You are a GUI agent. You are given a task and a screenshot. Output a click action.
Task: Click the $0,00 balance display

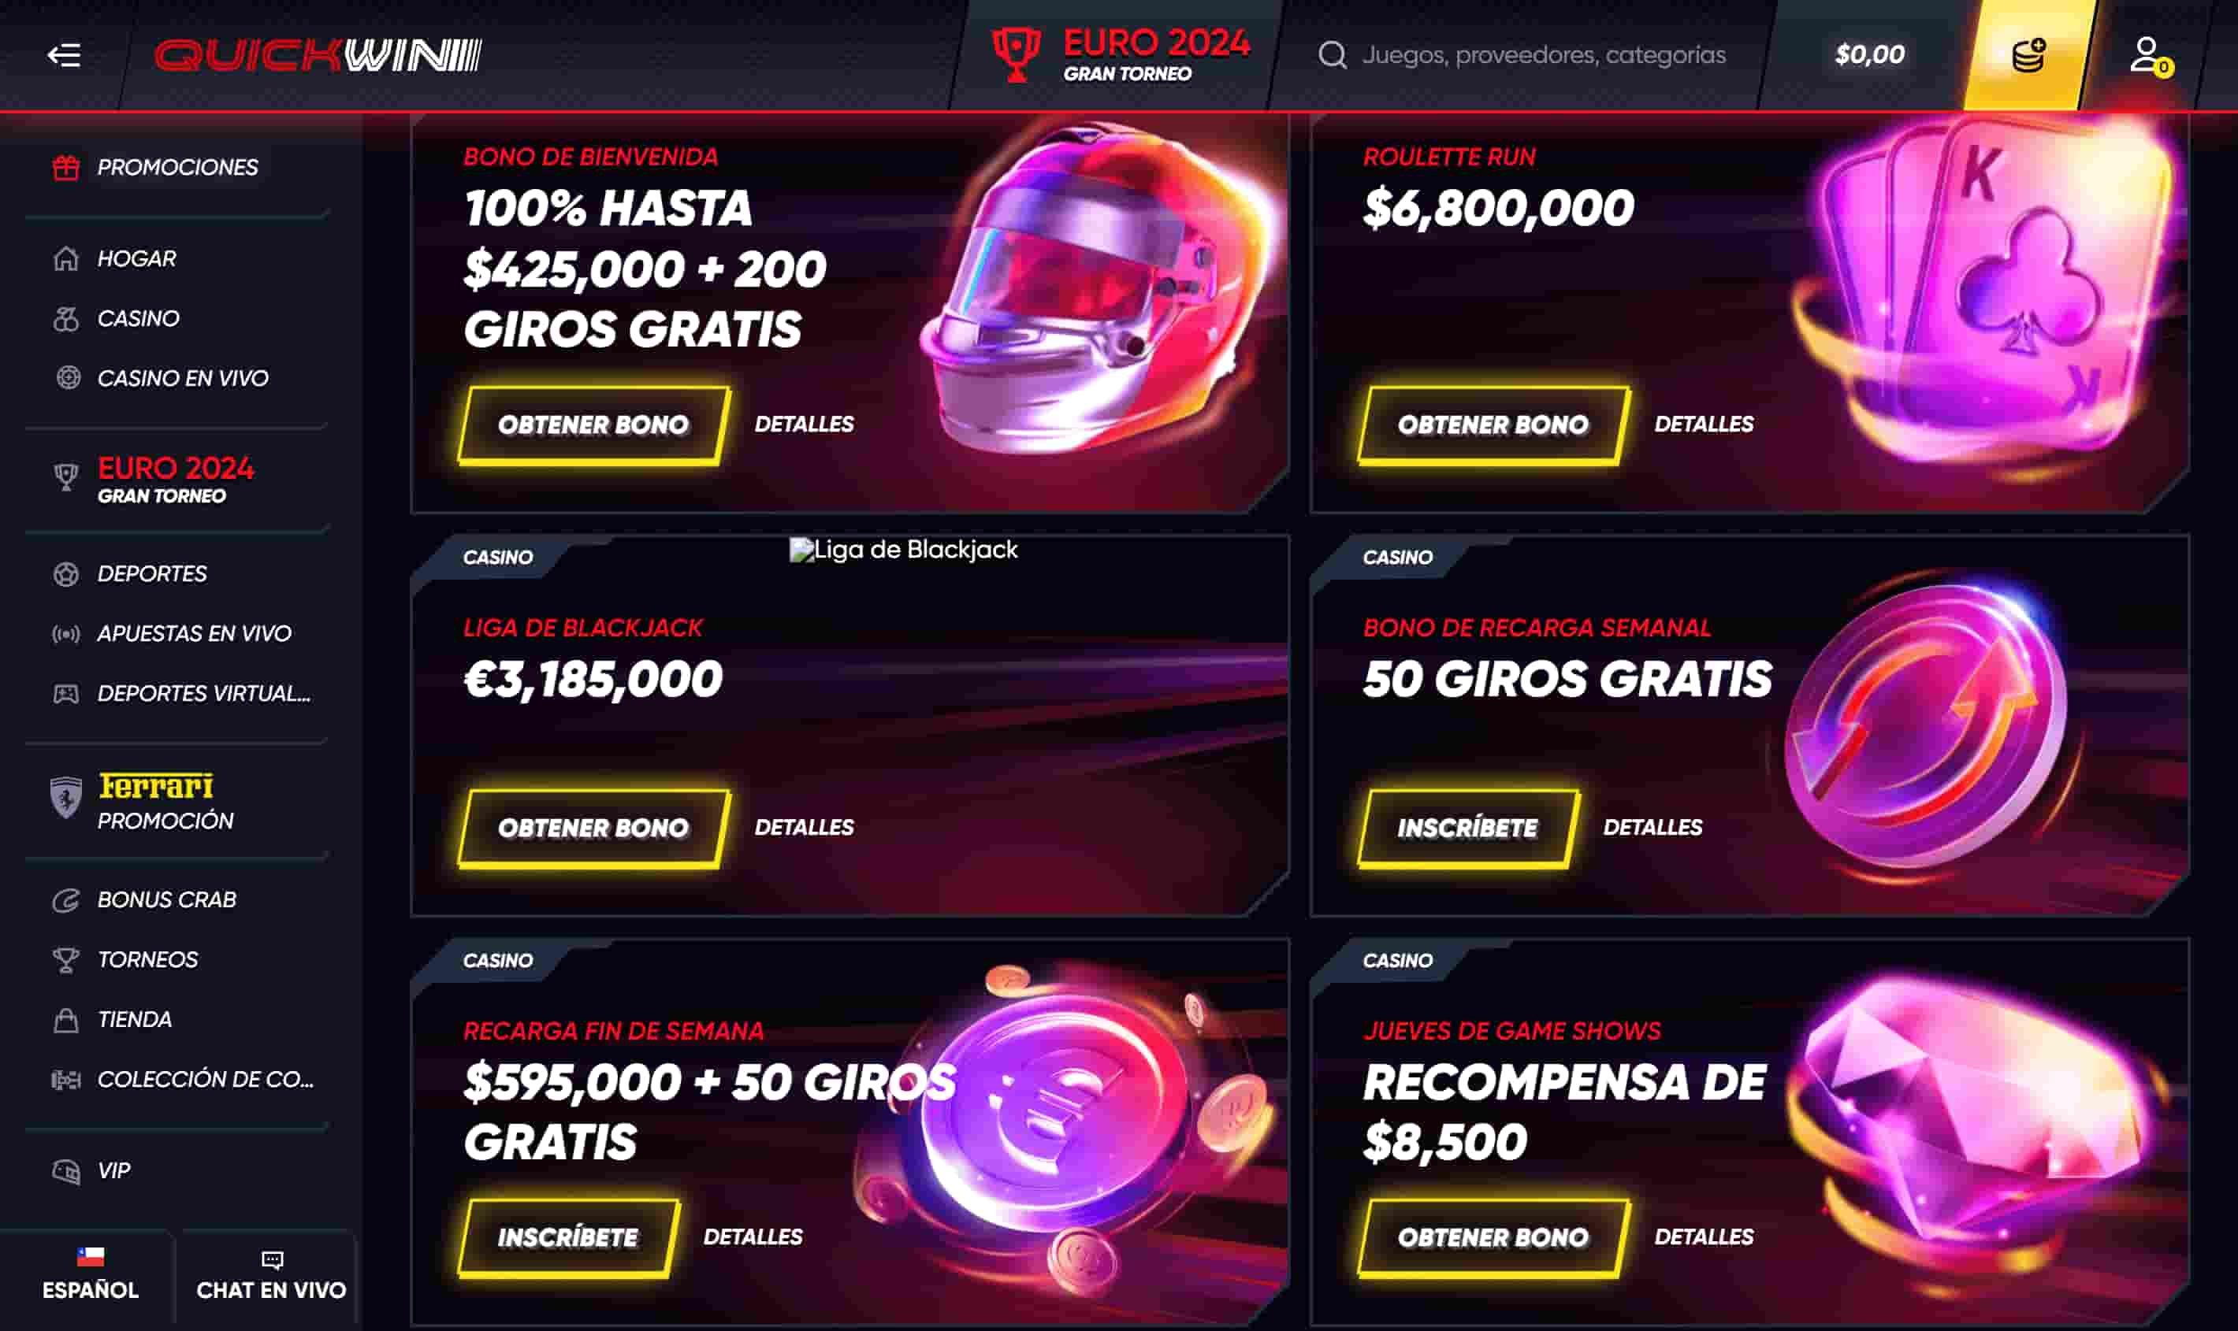tap(1868, 54)
